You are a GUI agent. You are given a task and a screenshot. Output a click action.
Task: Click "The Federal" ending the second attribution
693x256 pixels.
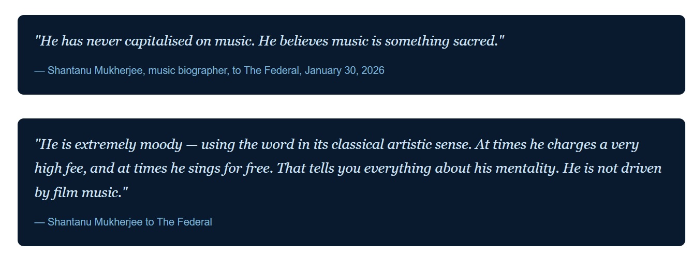[x=184, y=222]
